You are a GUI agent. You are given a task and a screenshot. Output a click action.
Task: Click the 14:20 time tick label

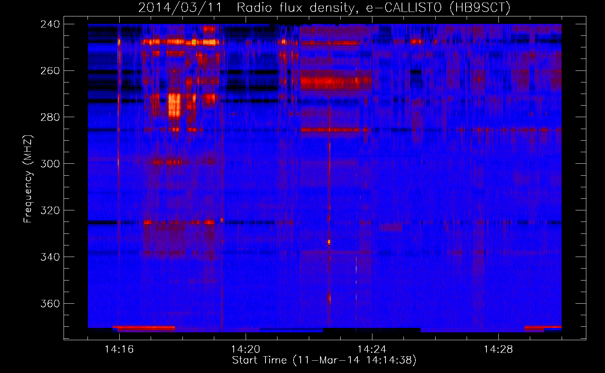point(246,349)
